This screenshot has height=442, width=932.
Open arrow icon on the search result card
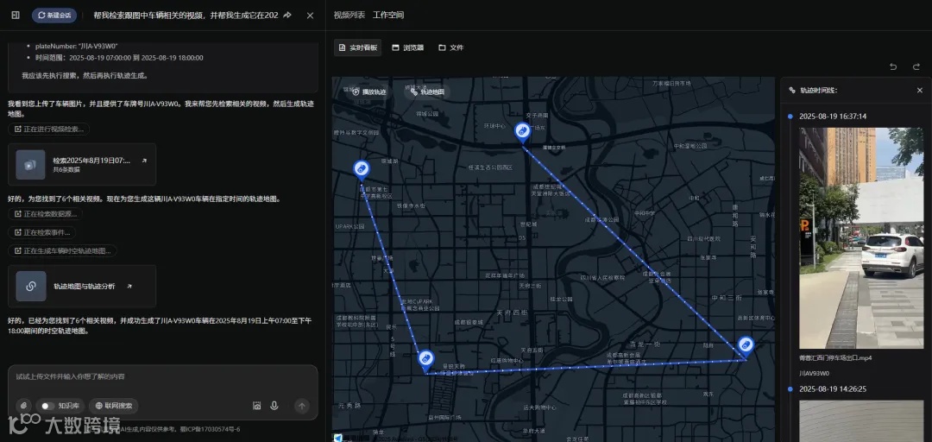pos(144,161)
